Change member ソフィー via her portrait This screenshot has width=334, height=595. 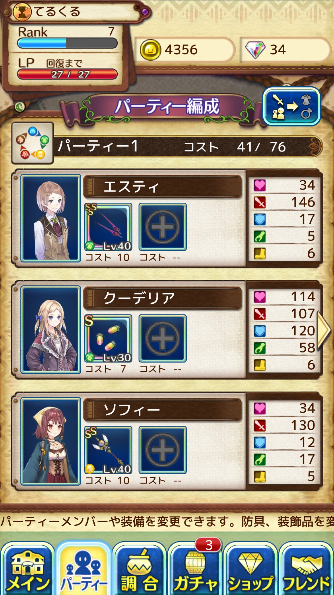pyautogui.click(x=51, y=441)
